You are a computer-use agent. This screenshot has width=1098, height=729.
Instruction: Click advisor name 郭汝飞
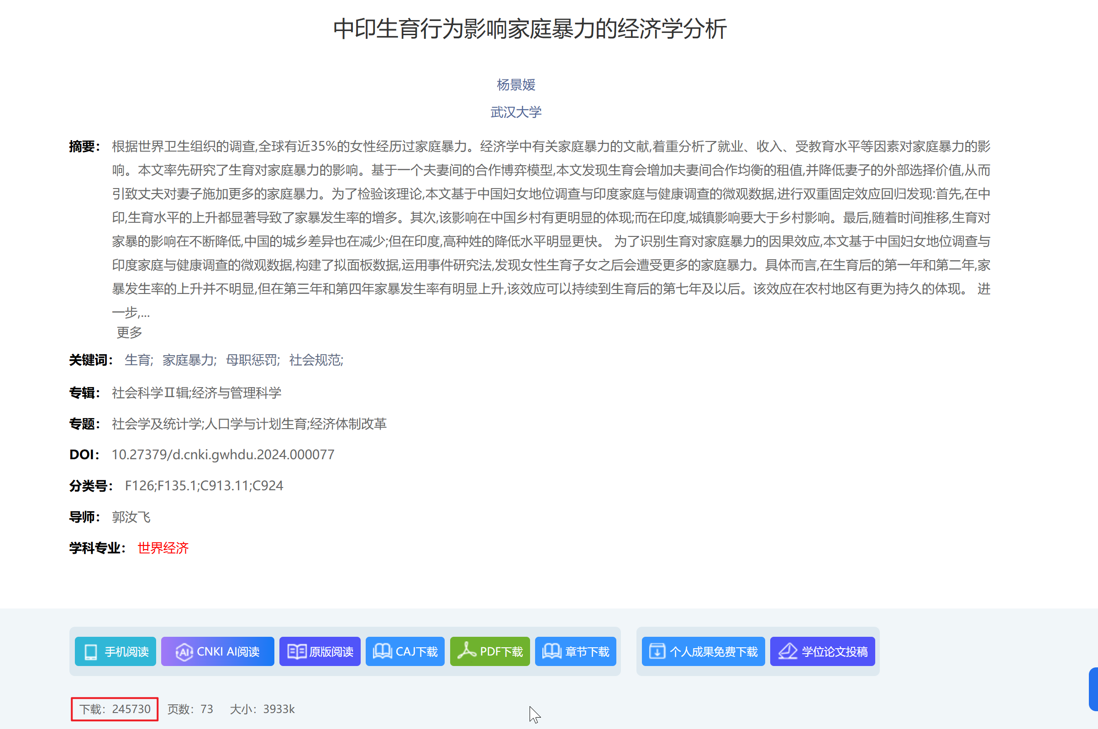pos(131,517)
